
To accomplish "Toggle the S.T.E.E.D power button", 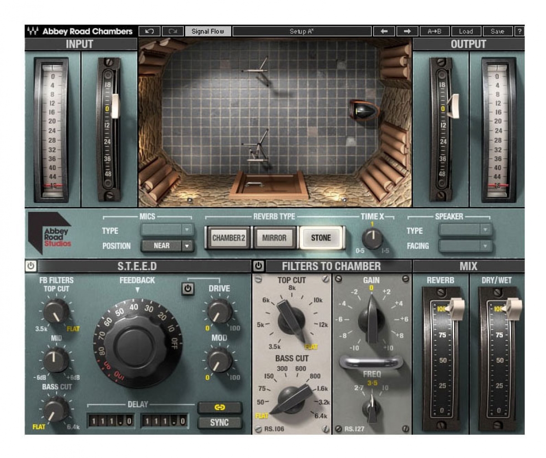I will [x=31, y=266].
